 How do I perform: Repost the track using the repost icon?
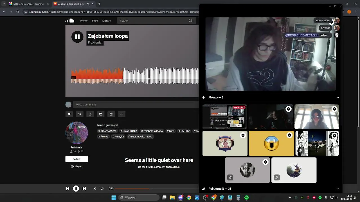click(80, 114)
